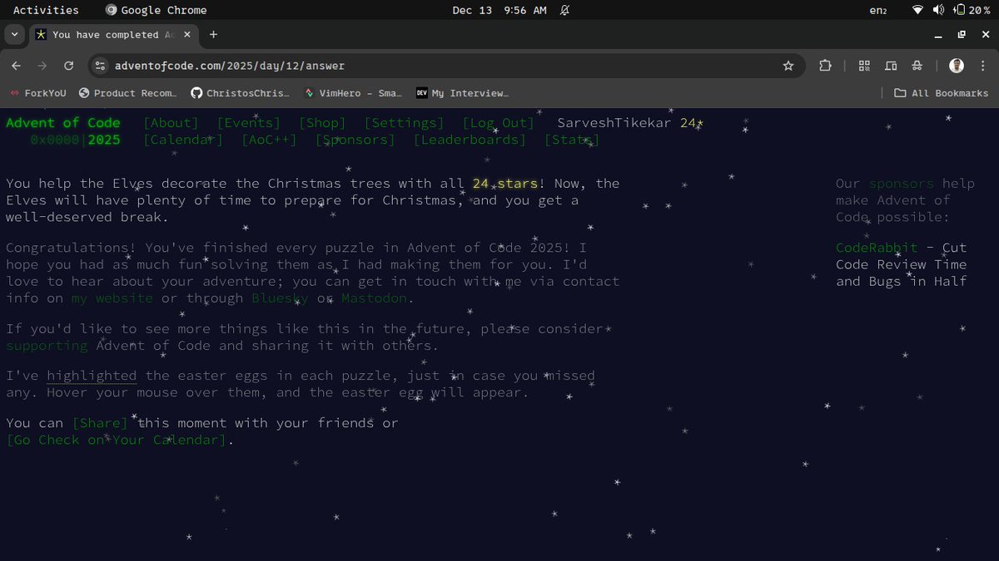Image resolution: width=999 pixels, height=561 pixels.
Task: Open the 'sponsors' link in the sidebar
Action: point(902,184)
